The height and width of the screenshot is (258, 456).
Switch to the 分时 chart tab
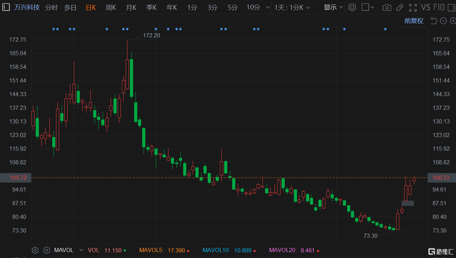click(x=51, y=7)
